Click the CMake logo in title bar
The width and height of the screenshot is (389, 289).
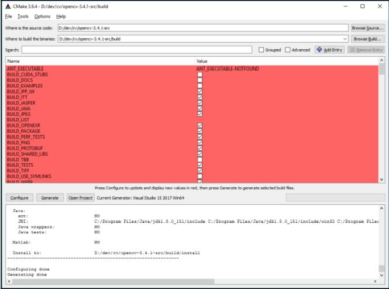[x=7, y=6]
